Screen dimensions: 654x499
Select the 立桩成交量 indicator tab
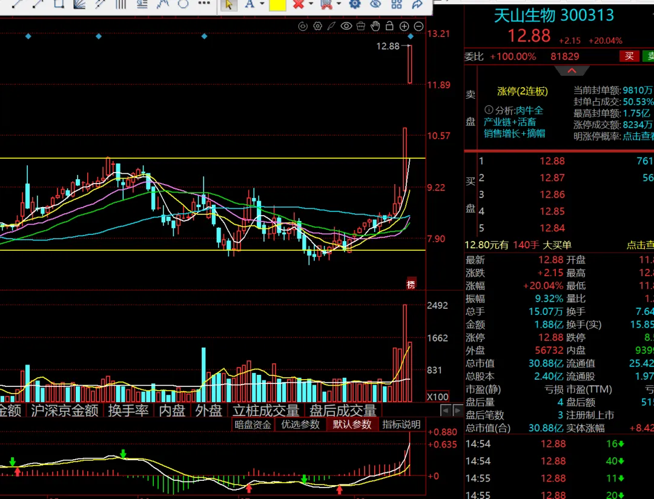coord(266,411)
